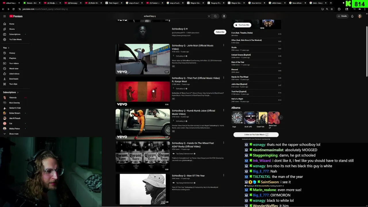Play song Hell of a Night
Screen dimensions: 368x207
point(256,100)
